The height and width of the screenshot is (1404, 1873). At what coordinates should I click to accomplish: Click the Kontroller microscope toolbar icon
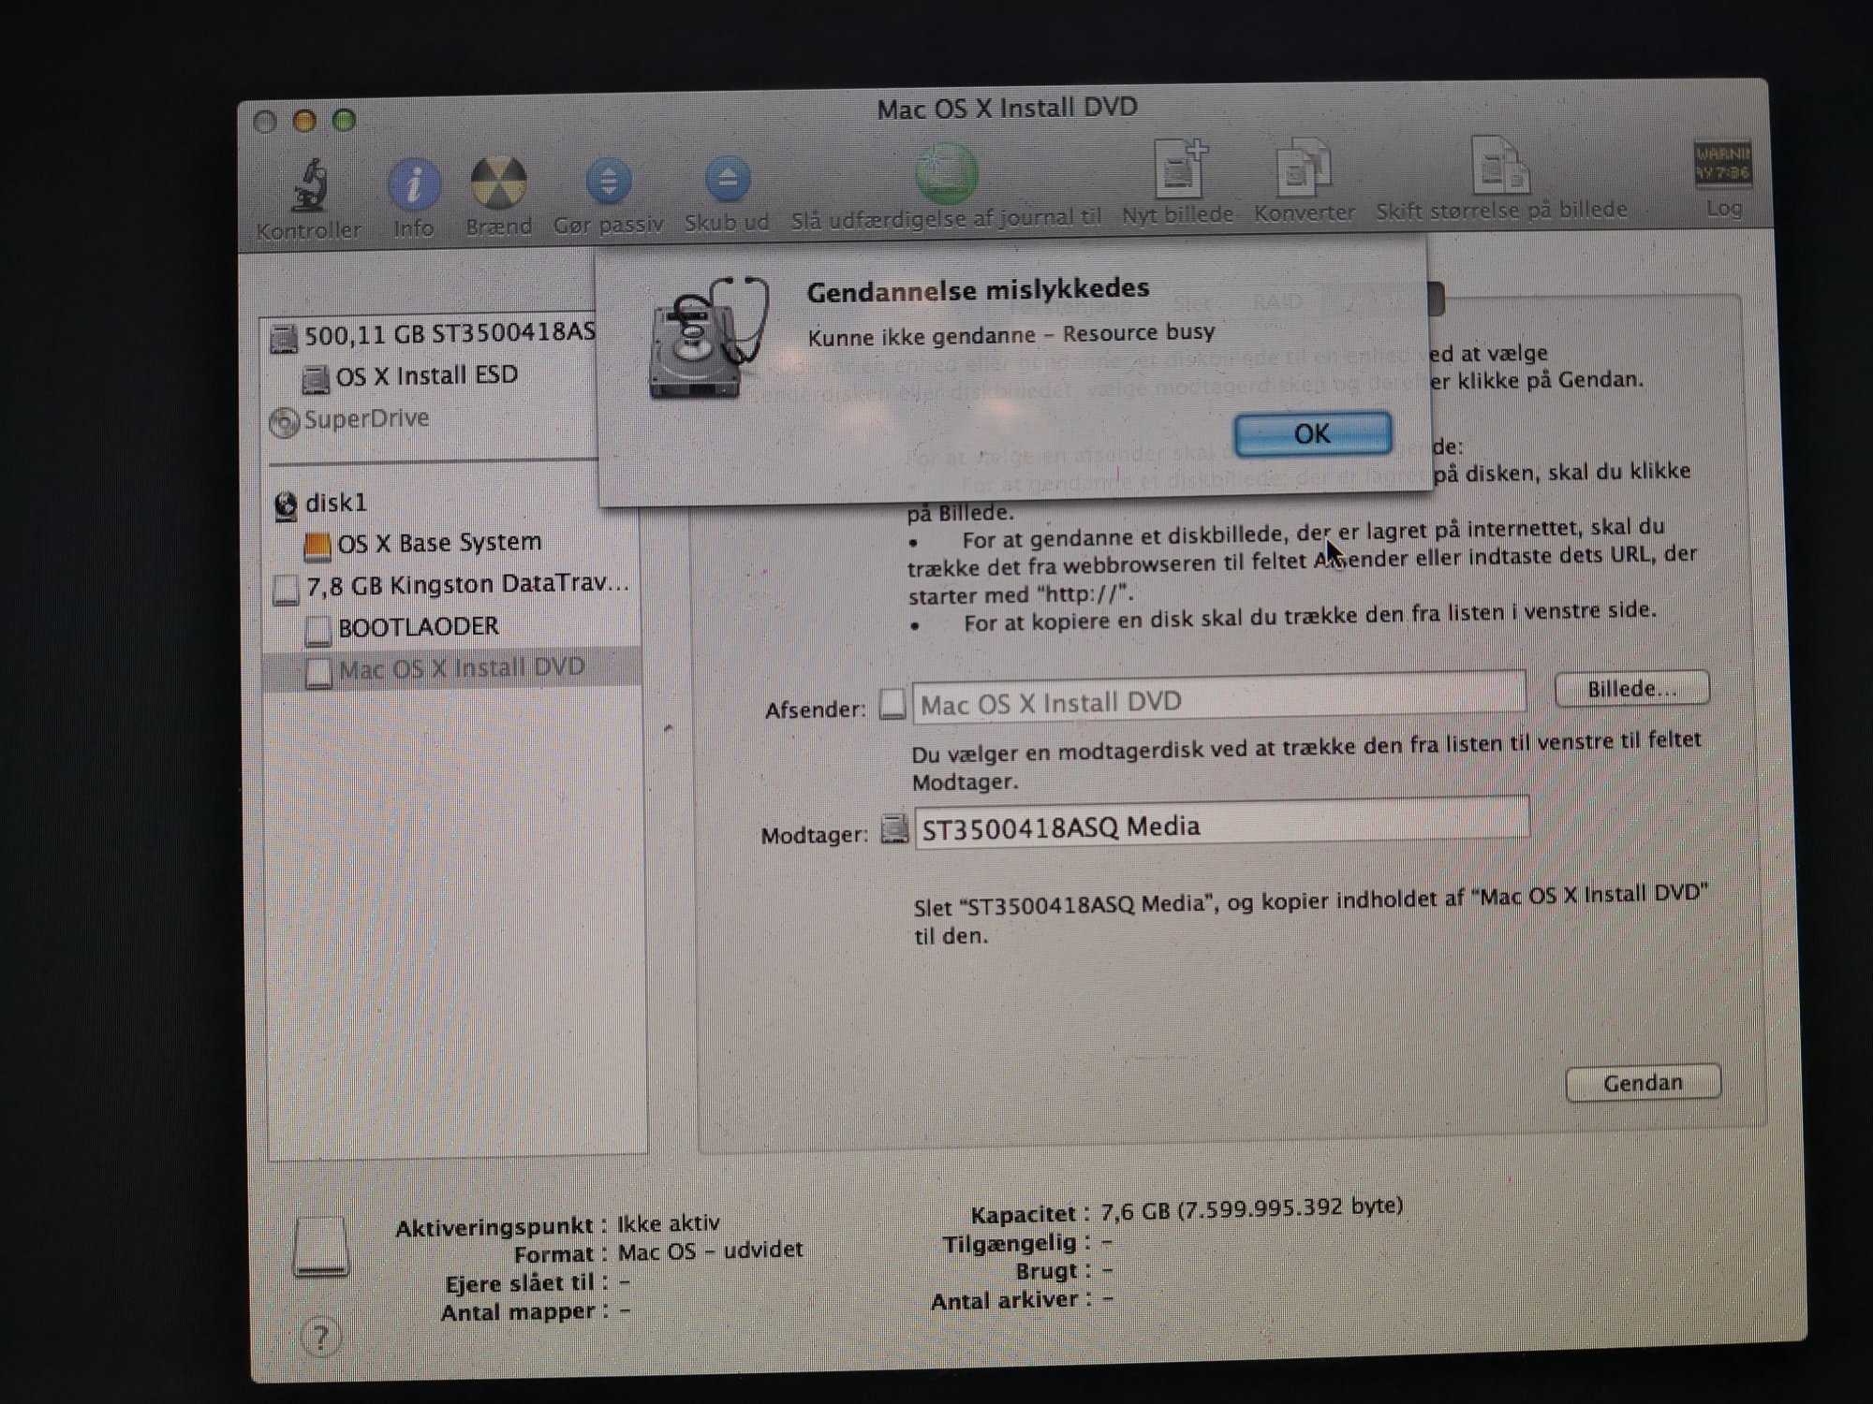(309, 185)
